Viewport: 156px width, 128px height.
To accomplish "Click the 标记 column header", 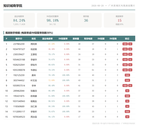I will tap(127, 39).
